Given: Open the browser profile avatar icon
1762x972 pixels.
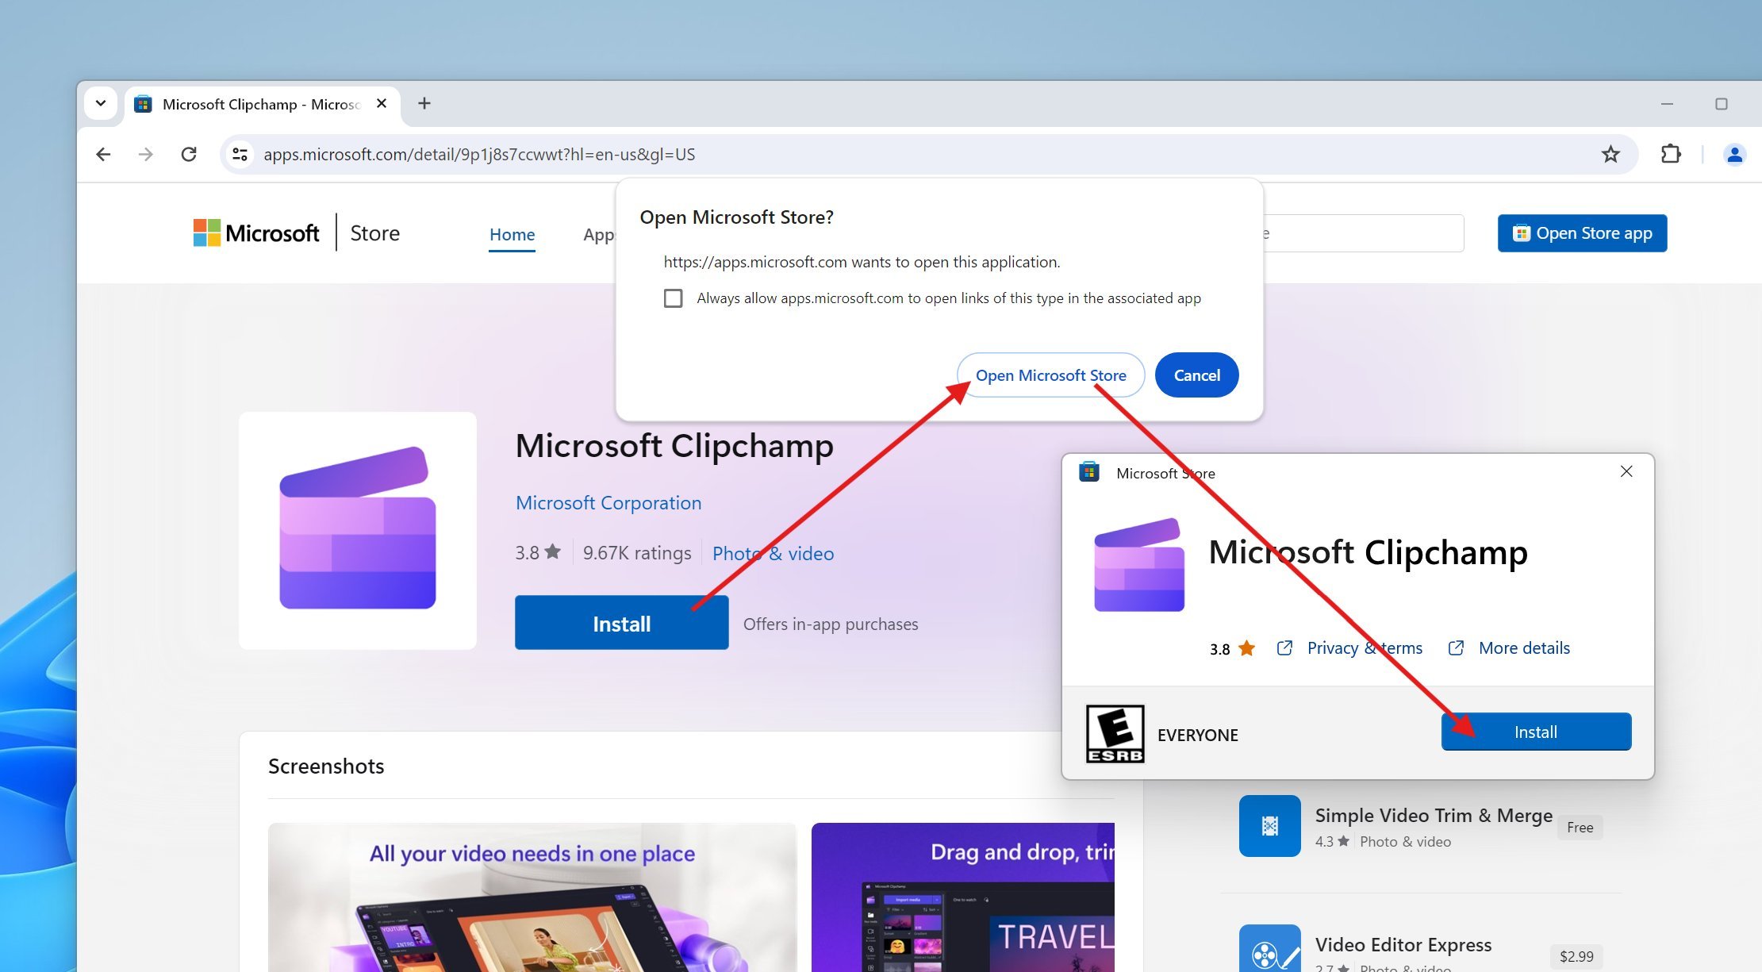Looking at the screenshot, I should (x=1734, y=154).
